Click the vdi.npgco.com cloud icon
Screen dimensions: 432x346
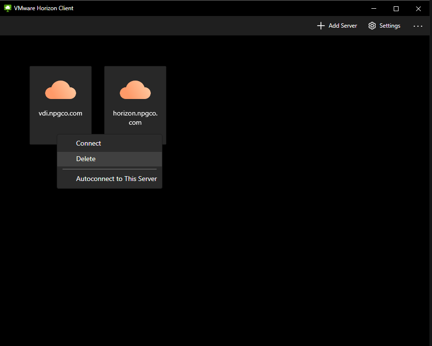click(61, 90)
